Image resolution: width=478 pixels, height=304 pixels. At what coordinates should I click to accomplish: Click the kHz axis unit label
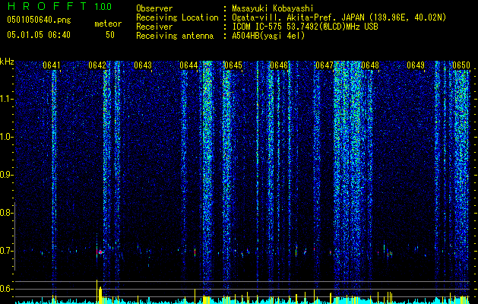7,62
